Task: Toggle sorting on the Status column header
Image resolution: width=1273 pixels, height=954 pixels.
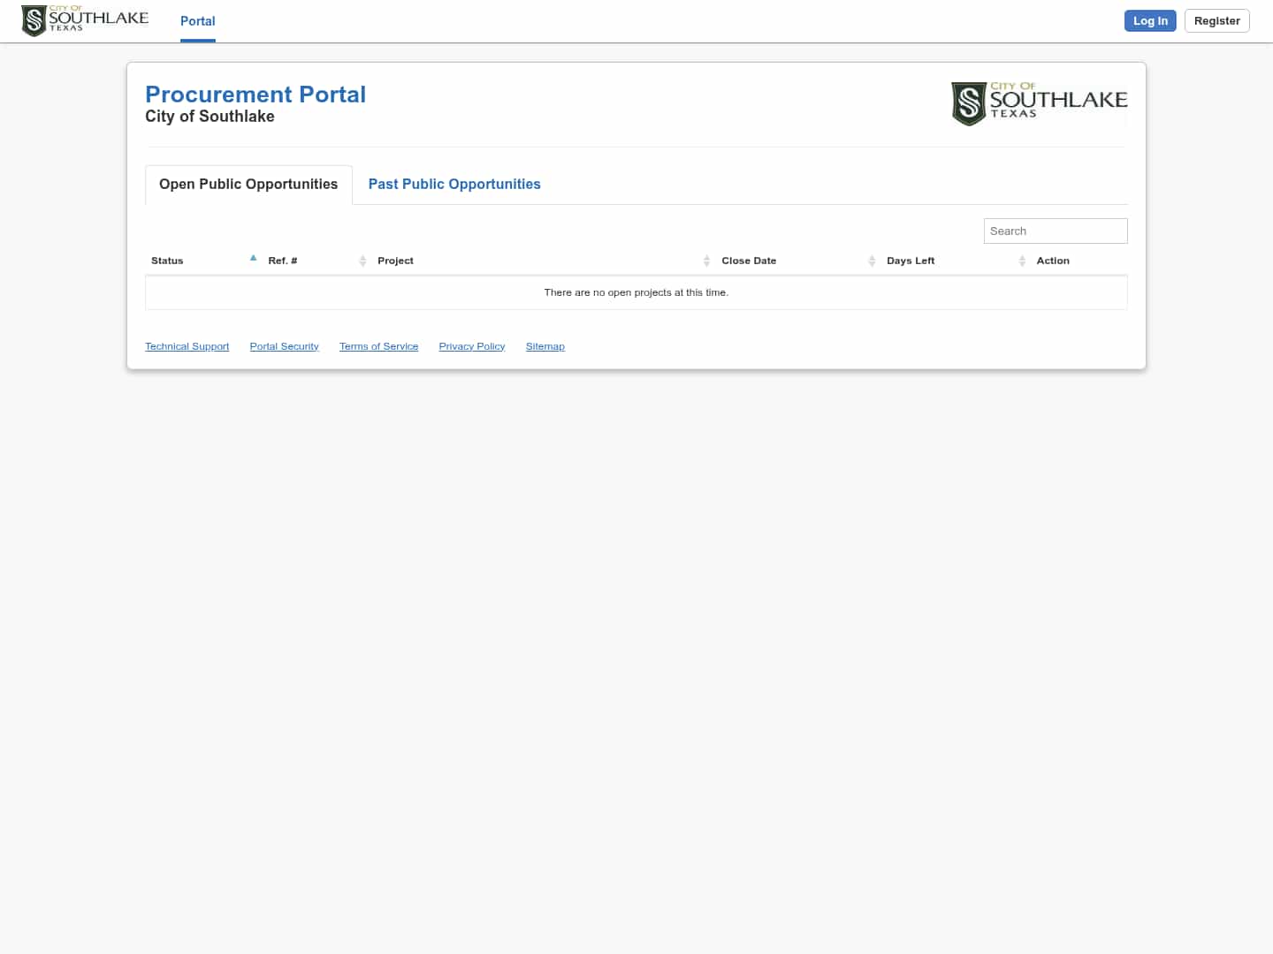Action: click(x=167, y=261)
